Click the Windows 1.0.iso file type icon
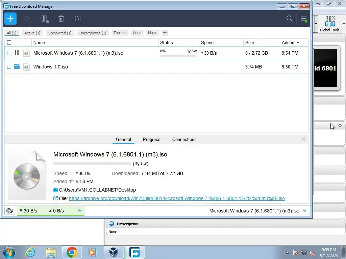 [26, 67]
